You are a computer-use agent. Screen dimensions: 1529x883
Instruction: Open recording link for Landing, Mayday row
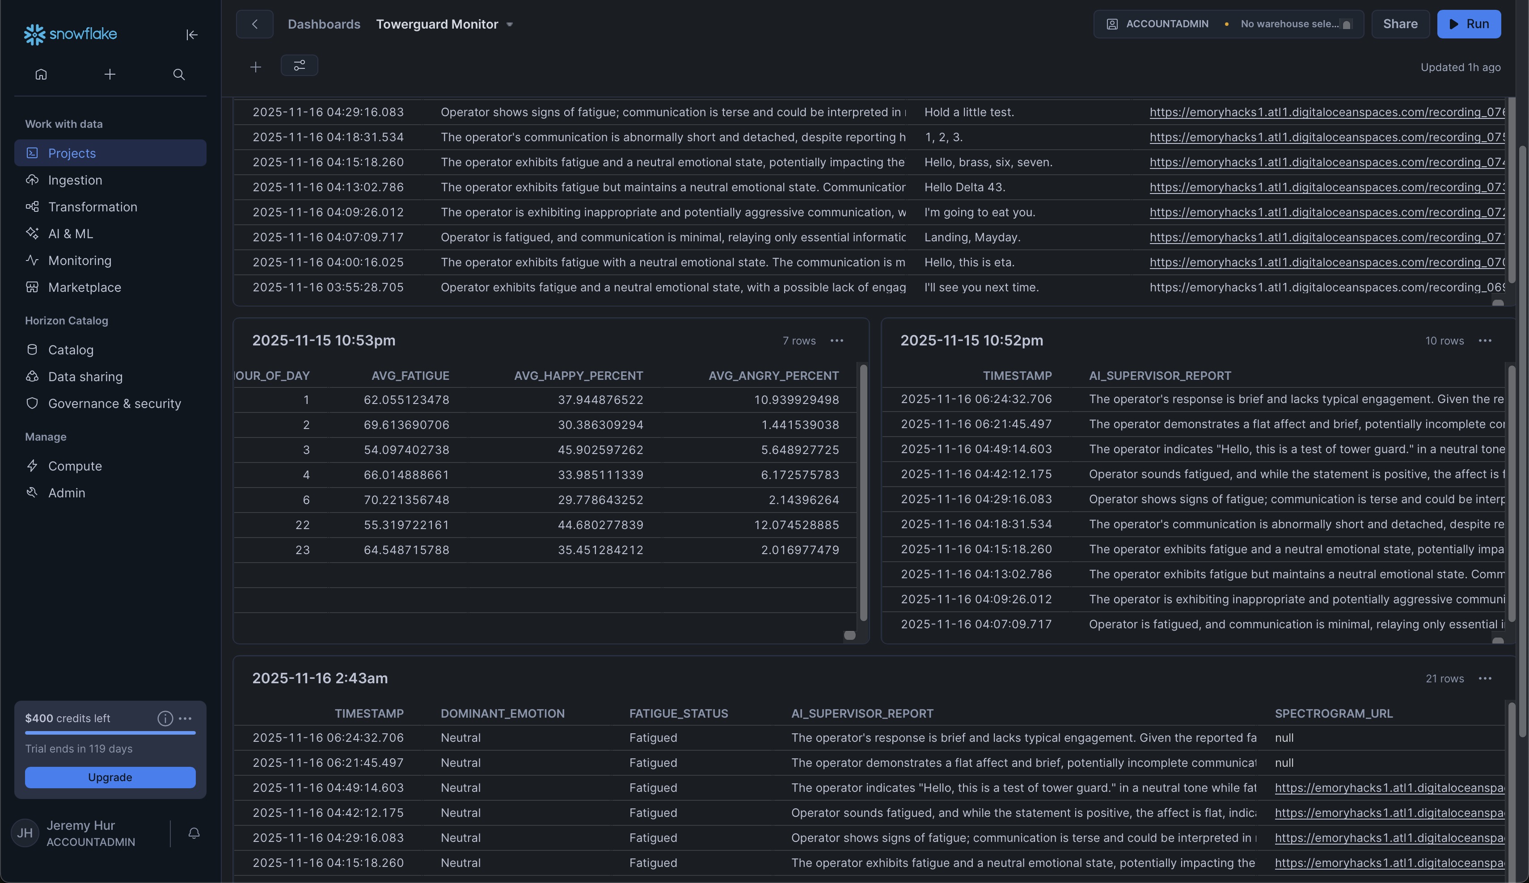pos(1326,238)
